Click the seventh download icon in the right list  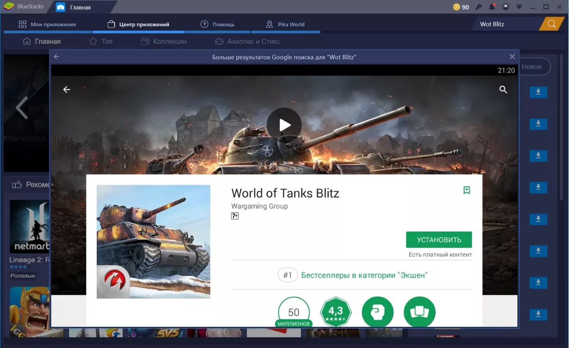[x=538, y=283]
